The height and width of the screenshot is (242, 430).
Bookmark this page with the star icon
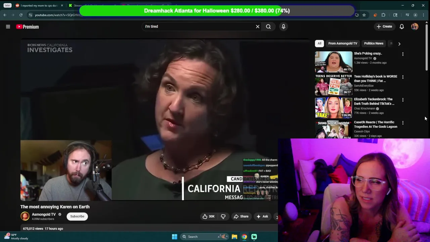364,15
